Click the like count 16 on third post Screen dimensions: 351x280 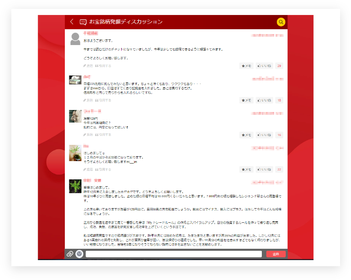[279, 135]
